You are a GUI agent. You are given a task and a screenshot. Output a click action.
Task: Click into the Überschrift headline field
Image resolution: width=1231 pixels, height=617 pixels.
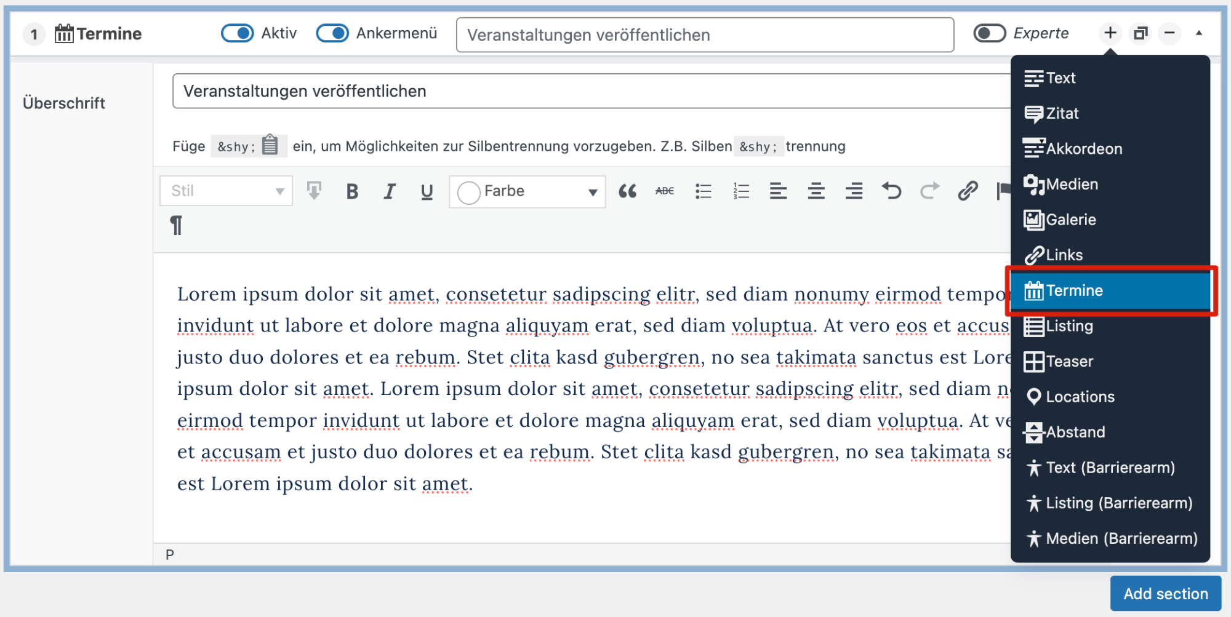(x=591, y=91)
